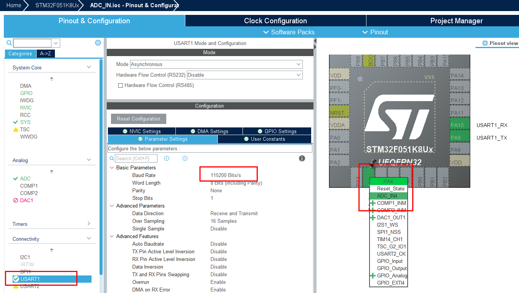Switch to the A->Z tab

(46, 54)
